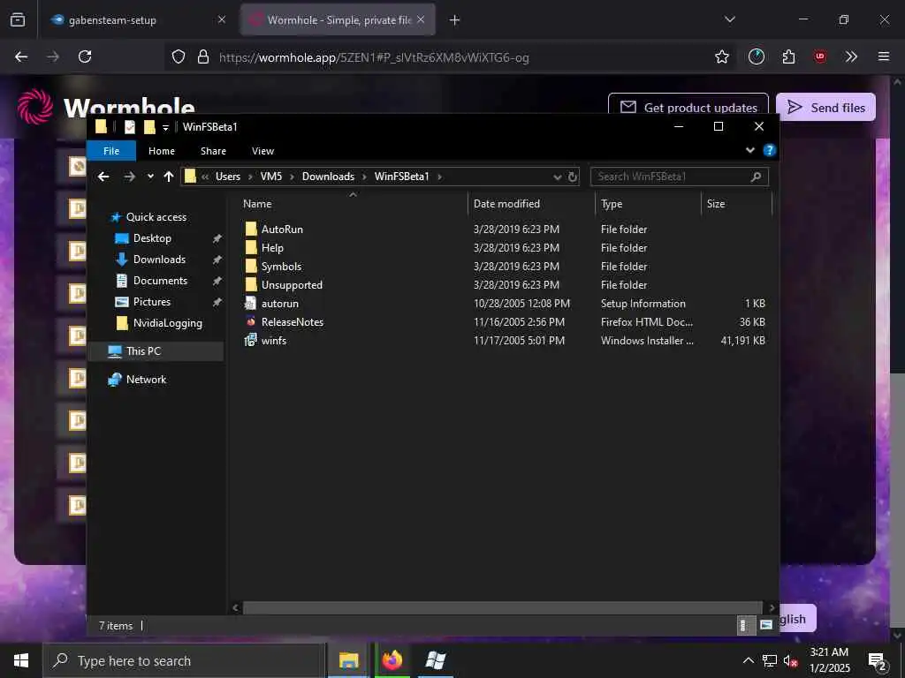Click the Wormhole swirl logo

click(x=34, y=106)
